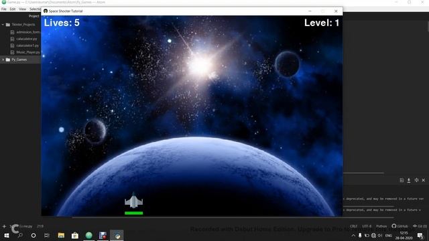Click the Atom window title bar icon
The image size is (429, 241).
[x=4, y=2]
